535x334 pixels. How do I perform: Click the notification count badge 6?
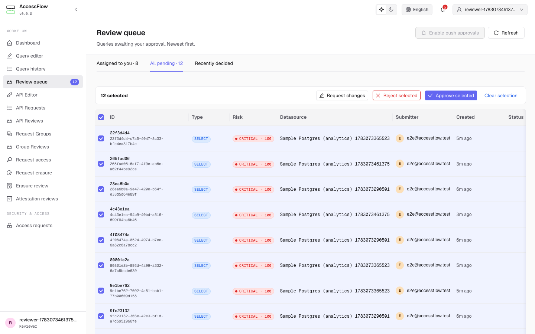point(445,7)
